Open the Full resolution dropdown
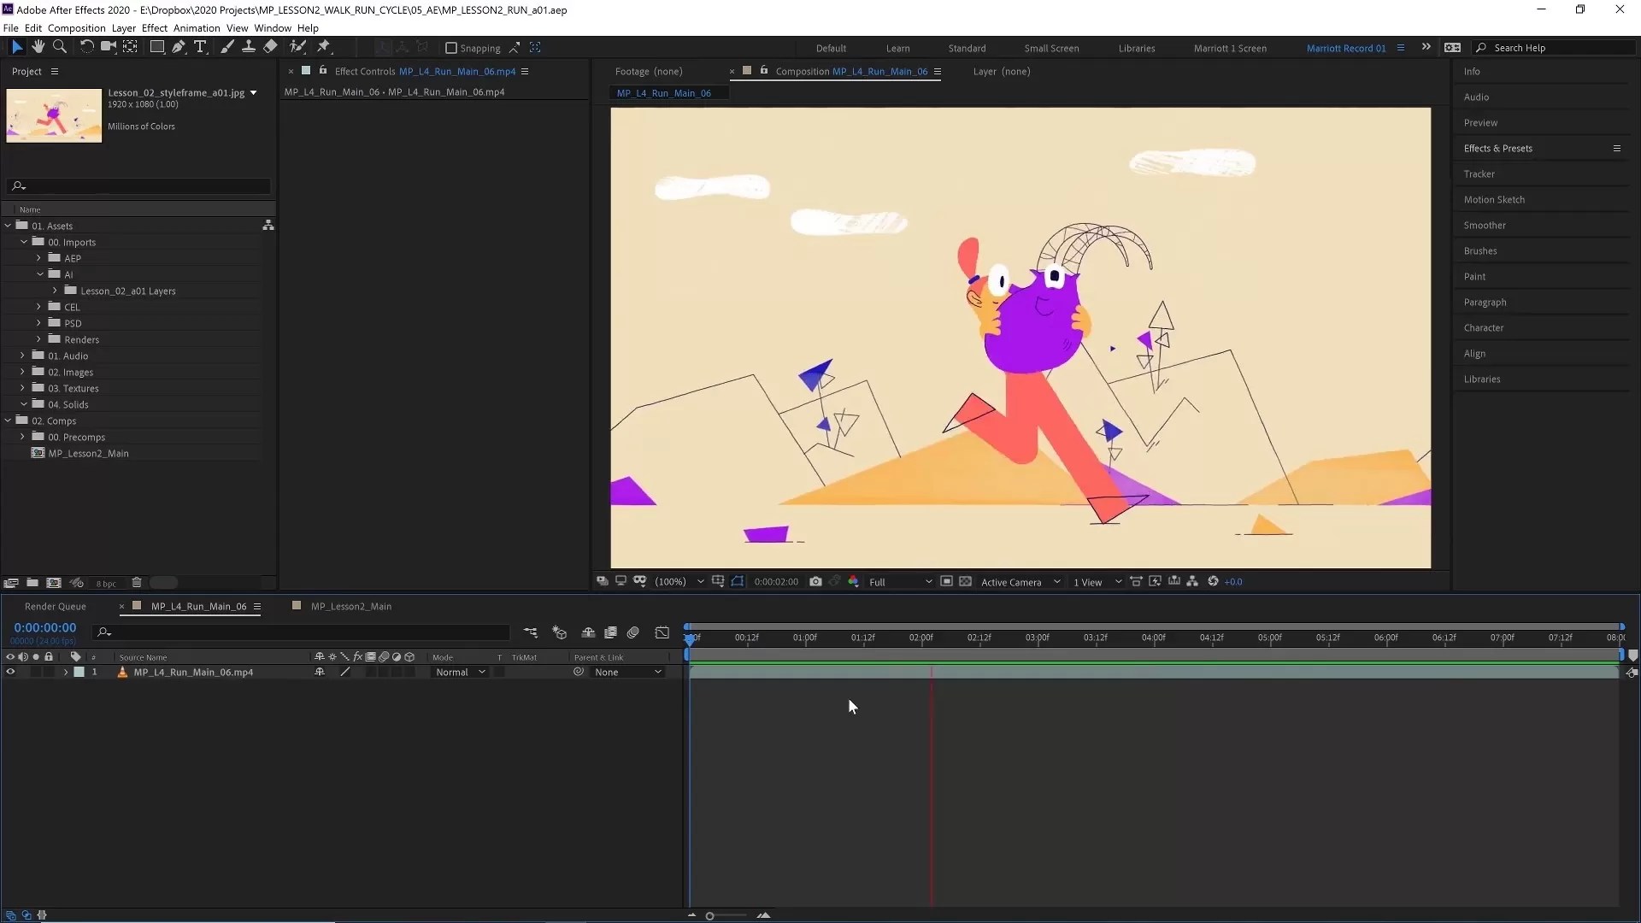This screenshot has width=1641, height=923. pos(899,582)
